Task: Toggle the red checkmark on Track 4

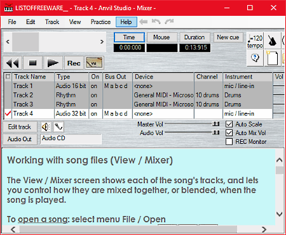Action: (8, 113)
